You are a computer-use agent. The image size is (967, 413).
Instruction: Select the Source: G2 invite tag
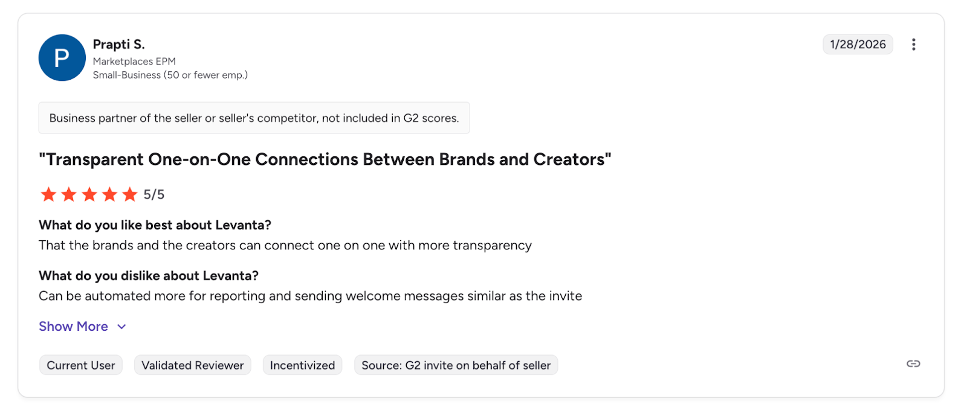pyautogui.click(x=456, y=365)
